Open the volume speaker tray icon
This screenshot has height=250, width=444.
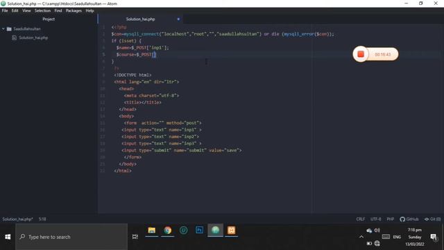[377, 230]
